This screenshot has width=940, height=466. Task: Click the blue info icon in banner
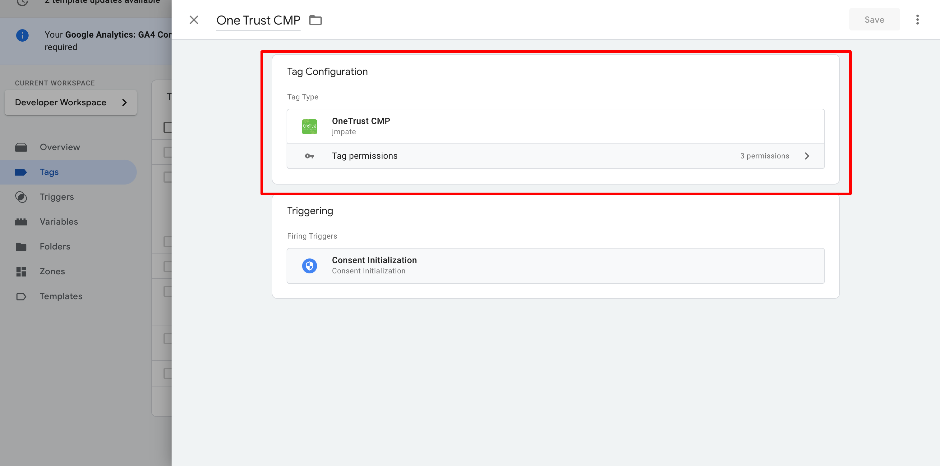click(x=22, y=35)
